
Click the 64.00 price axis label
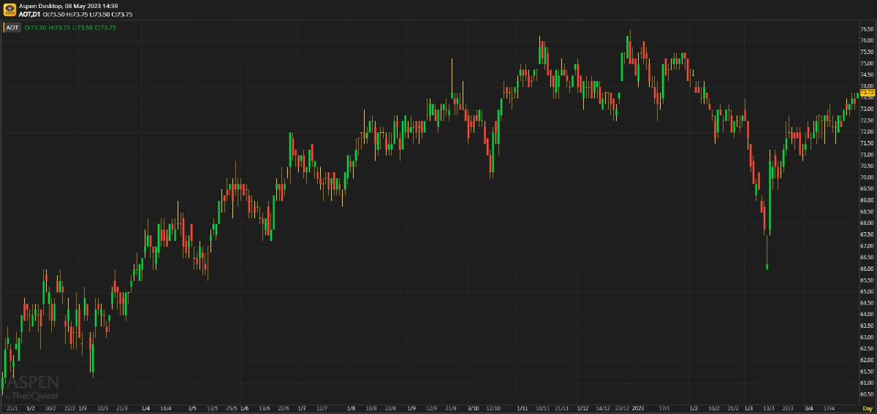[x=867, y=314]
